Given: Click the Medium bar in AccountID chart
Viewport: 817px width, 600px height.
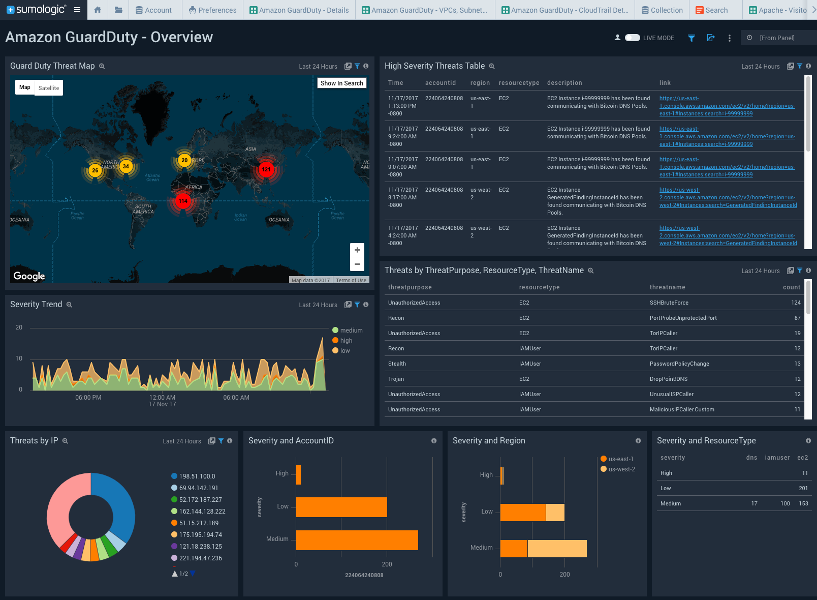Looking at the screenshot, I should tap(357, 540).
